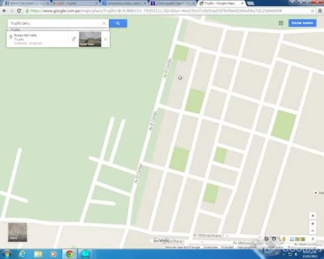Get directions from the Rosas del Valle card
Screen dimensions: 324x259
tap(73, 39)
